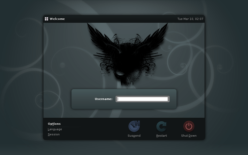Click the winged skull logo image

(x=127, y=55)
